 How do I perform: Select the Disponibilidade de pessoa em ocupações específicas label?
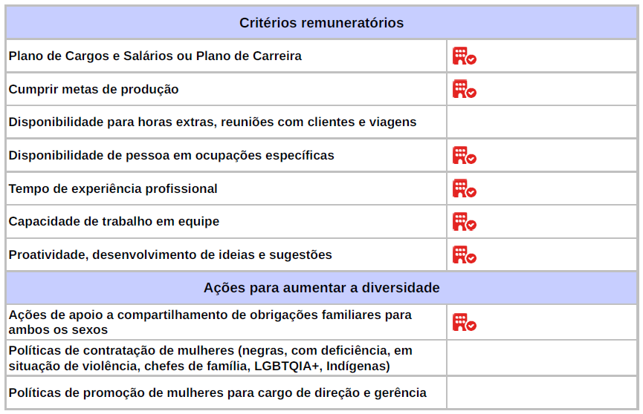click(171, 156)
